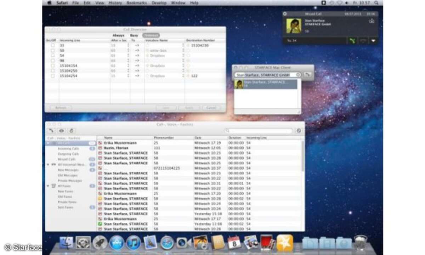Enable diversion checkbox for incoming line 50
Screen dimensions: 425x255
click(53, 51)
